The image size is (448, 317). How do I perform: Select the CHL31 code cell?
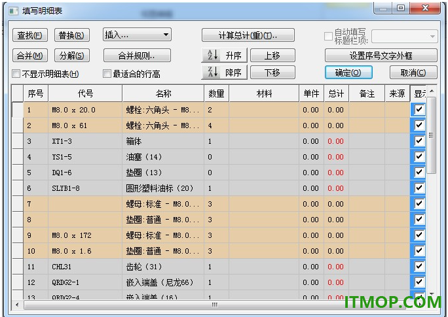(85, 267)
